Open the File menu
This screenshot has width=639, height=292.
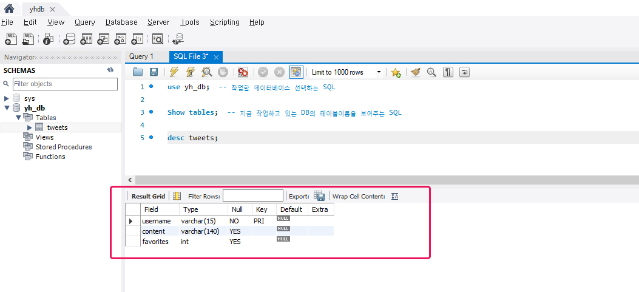click(x=7, y=22)
